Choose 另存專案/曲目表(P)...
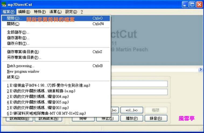Image resolution: width=204 pixels, height=133 pixels. click(x=56, y=57)
